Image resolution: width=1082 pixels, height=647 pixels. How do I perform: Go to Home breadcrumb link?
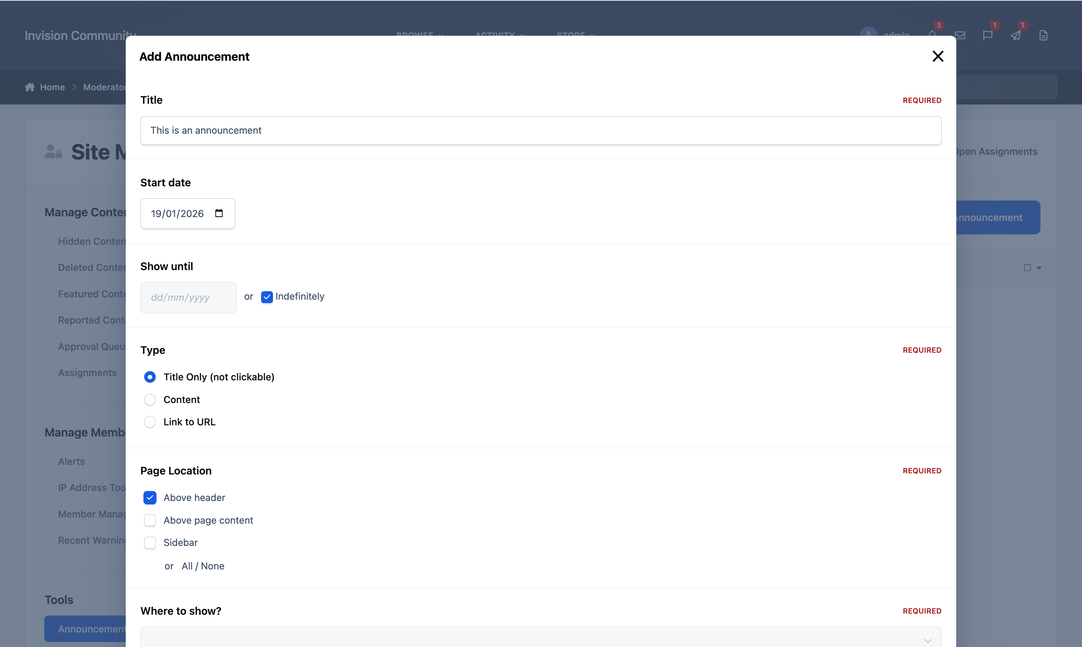tap(52, 87)
